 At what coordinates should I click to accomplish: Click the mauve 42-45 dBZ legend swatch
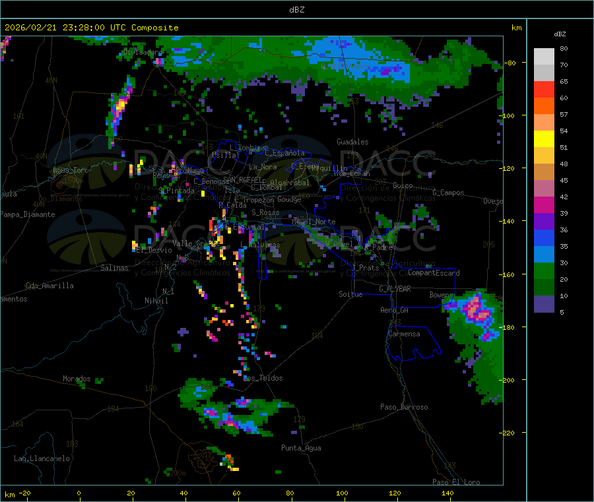(x=544, y=189)
